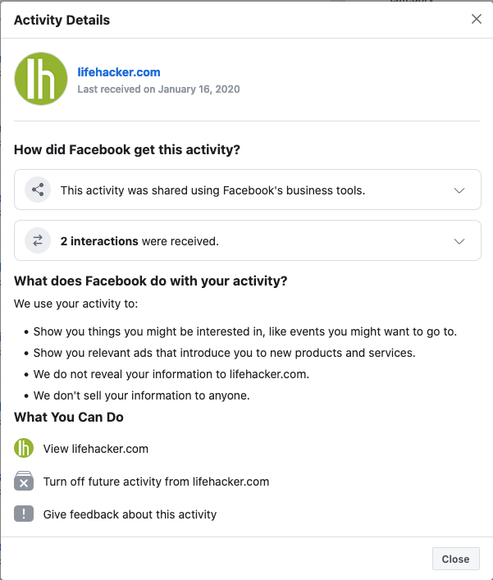Viewport: 493px width, 580px height.
Task: Expand the business tools row chevron
Action: tap(459, 190)
